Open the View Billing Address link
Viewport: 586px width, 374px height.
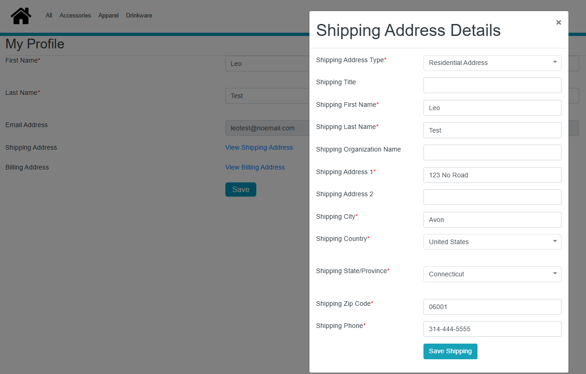pos(255,167)
